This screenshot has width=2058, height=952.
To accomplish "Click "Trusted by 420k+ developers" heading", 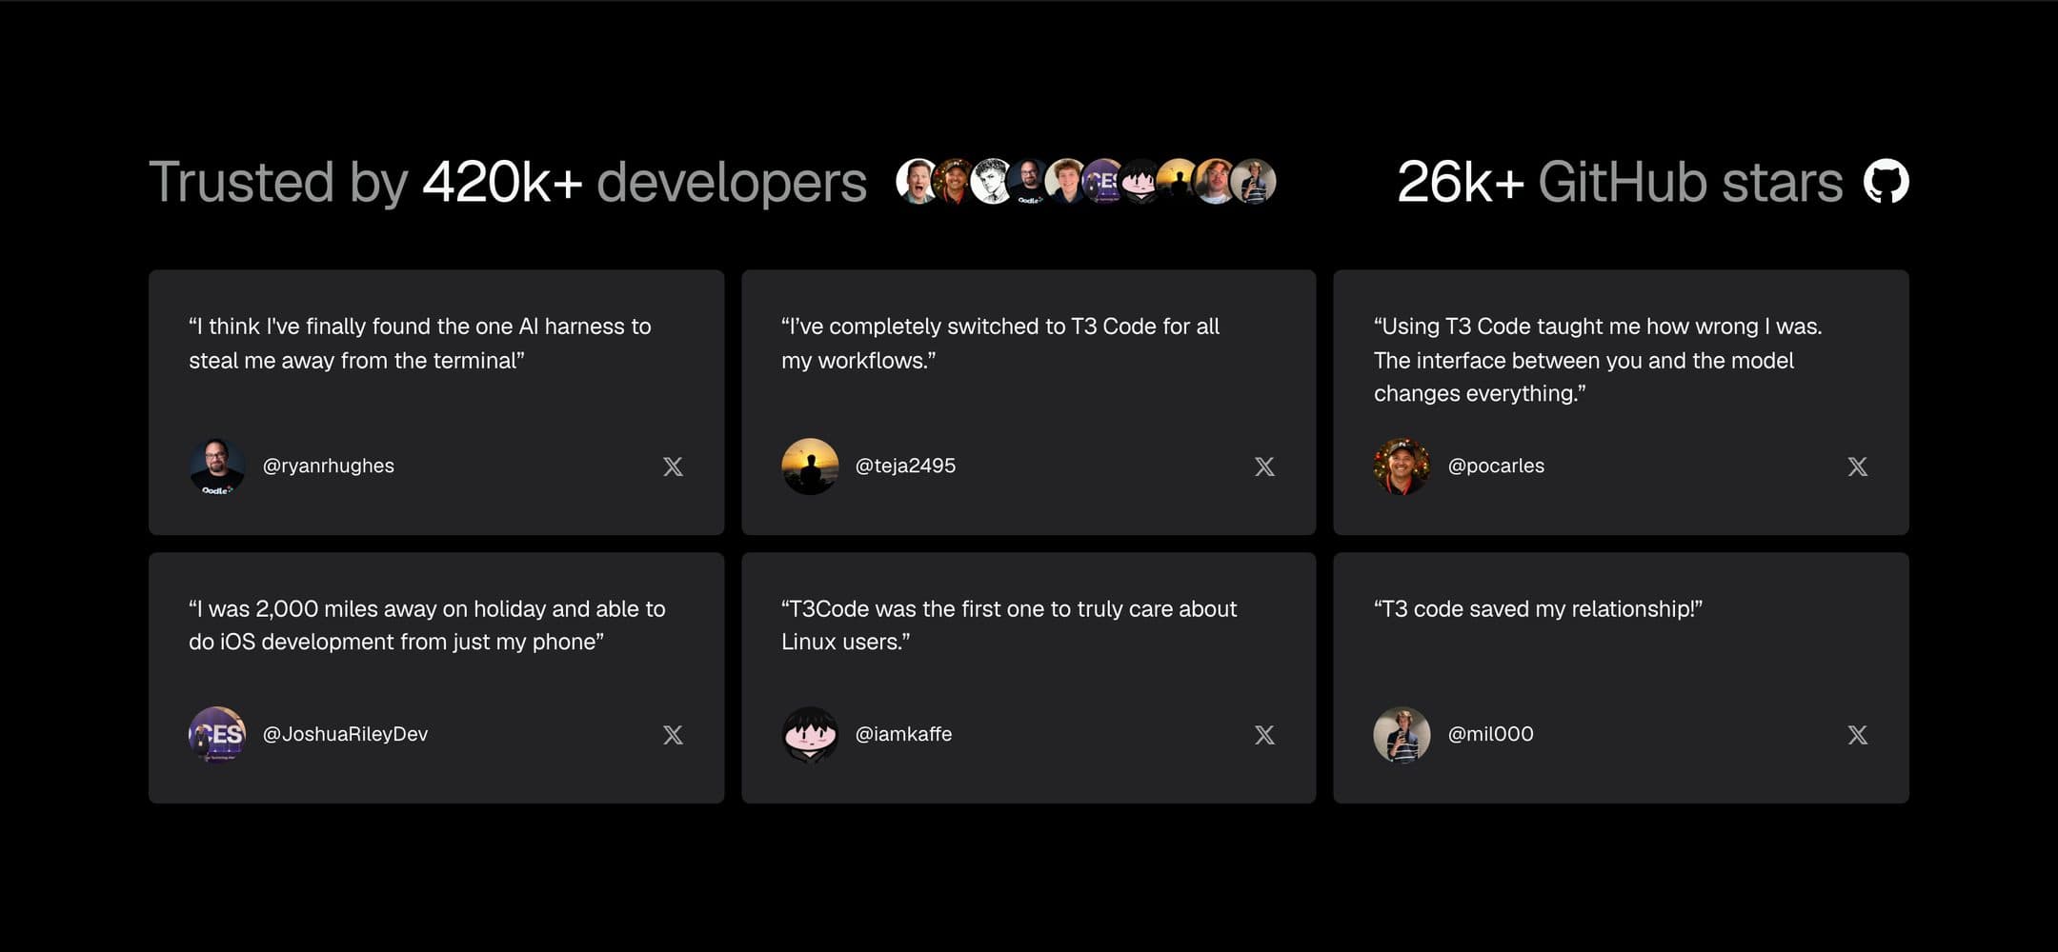I will pyautogui.click(x=508, y=182).
